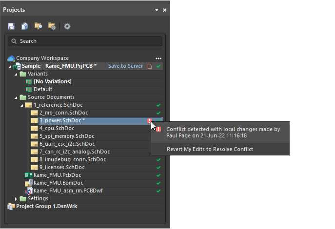335x229 pixels.
Task: Select Kame_FMU.PcbDoc in the tree
Action: (54, 175)
